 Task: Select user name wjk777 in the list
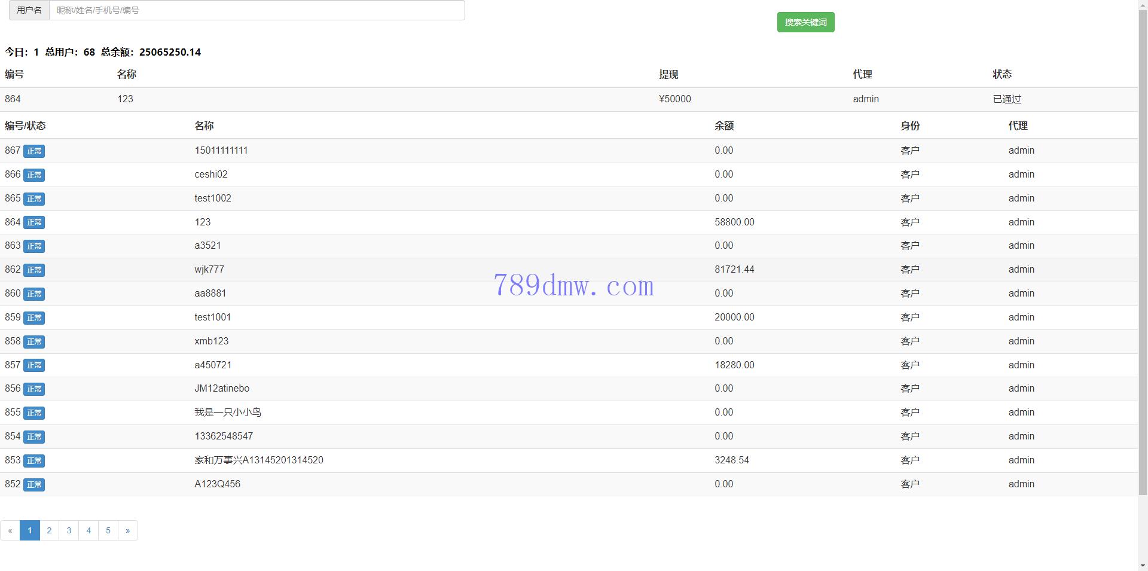coord(209,270)
